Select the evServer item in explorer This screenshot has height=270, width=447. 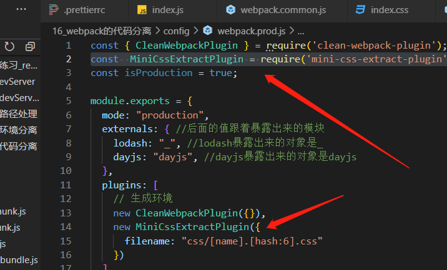tap(17, 82)
